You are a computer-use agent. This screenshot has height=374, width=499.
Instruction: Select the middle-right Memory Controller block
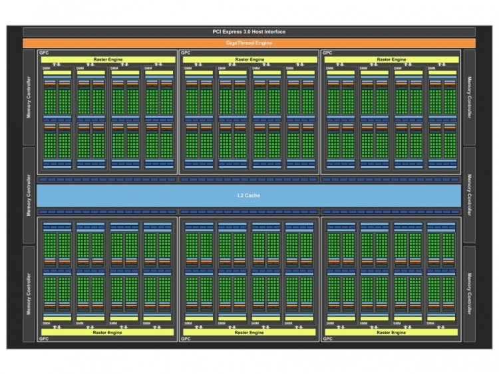click(x=469, y=195)
